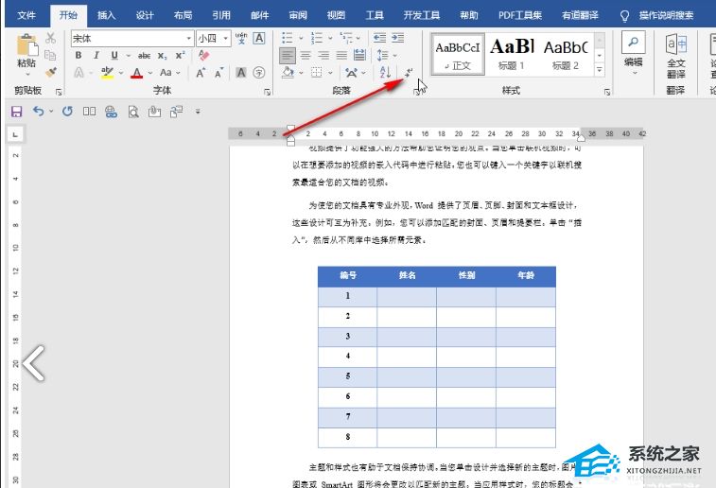
Task: Click the enclosed character (字) icon
Action: click(x=259, y=73)
